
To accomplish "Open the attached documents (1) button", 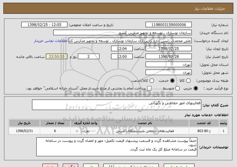I will click(131, 165).
